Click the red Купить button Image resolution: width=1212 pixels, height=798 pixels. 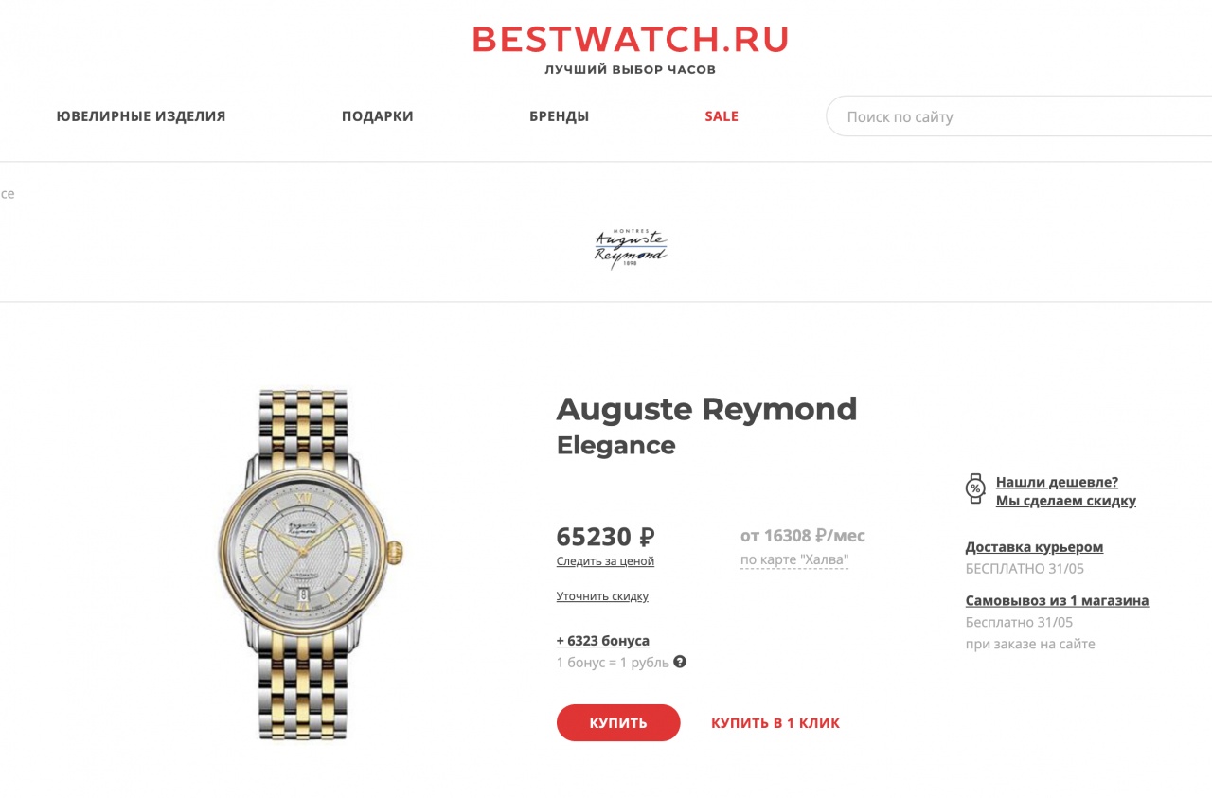(618, 722)
